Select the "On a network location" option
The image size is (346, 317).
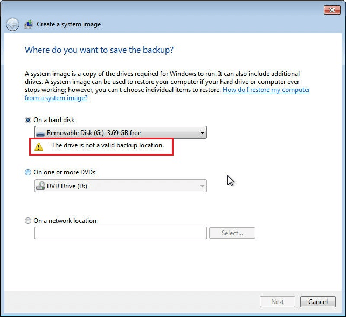(x=28, y=221)
